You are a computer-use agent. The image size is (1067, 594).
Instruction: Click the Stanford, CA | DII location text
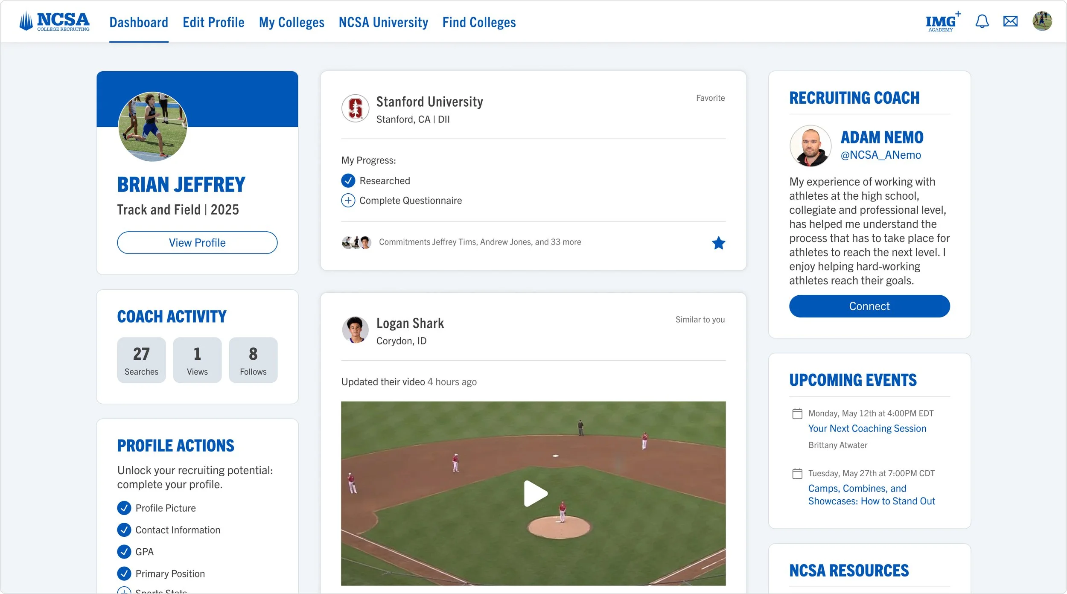pos(413,119)
